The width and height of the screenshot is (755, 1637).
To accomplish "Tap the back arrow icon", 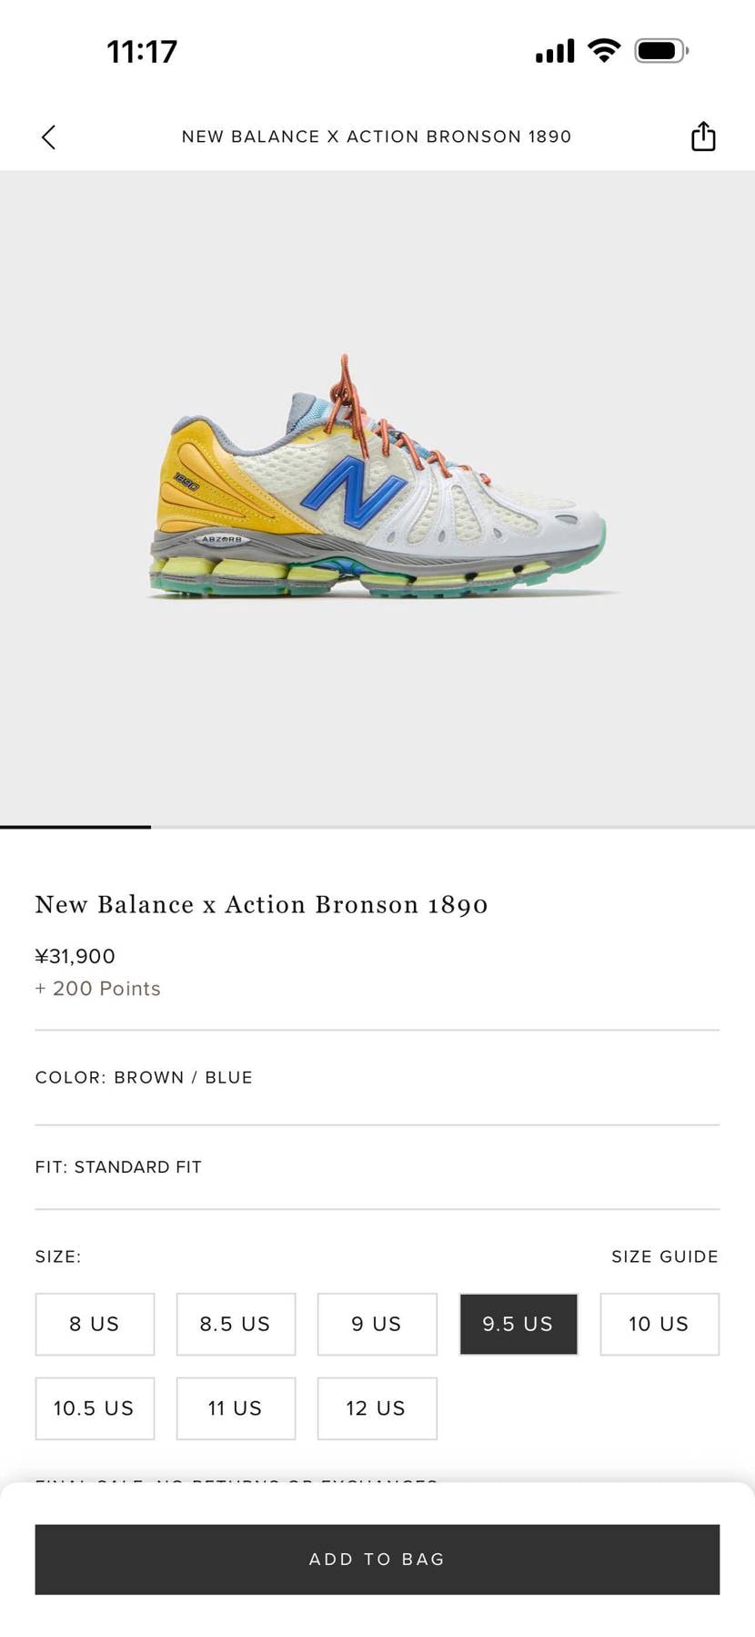I will [x=49, y=137].
